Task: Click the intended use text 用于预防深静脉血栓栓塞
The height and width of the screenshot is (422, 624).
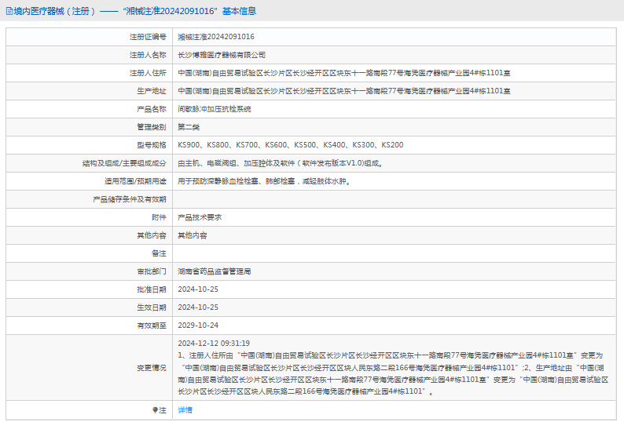Action: click(264, 181)
